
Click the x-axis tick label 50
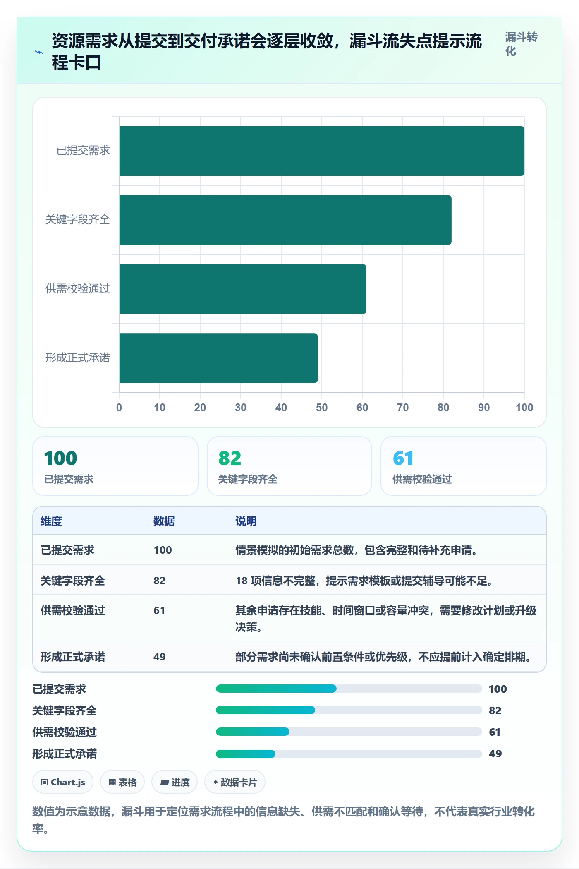(x=322, y=408)
